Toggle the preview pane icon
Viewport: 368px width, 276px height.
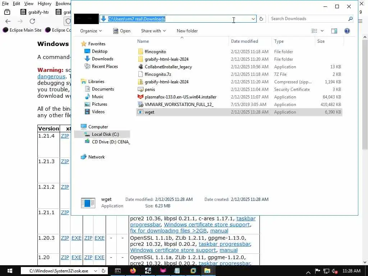[334, 31]
